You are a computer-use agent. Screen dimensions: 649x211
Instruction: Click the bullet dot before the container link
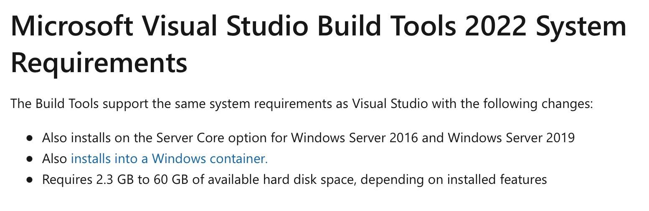pos(29,159)
